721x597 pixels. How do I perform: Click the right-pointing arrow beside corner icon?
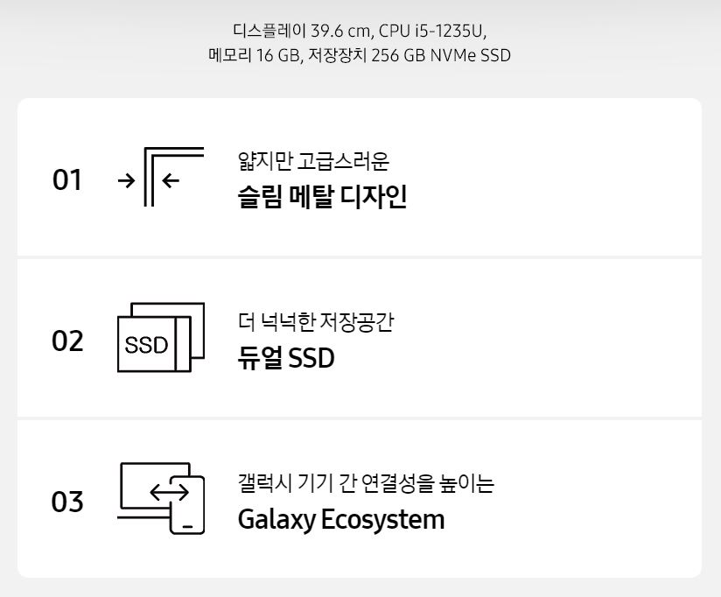click(x=127, y=180)
